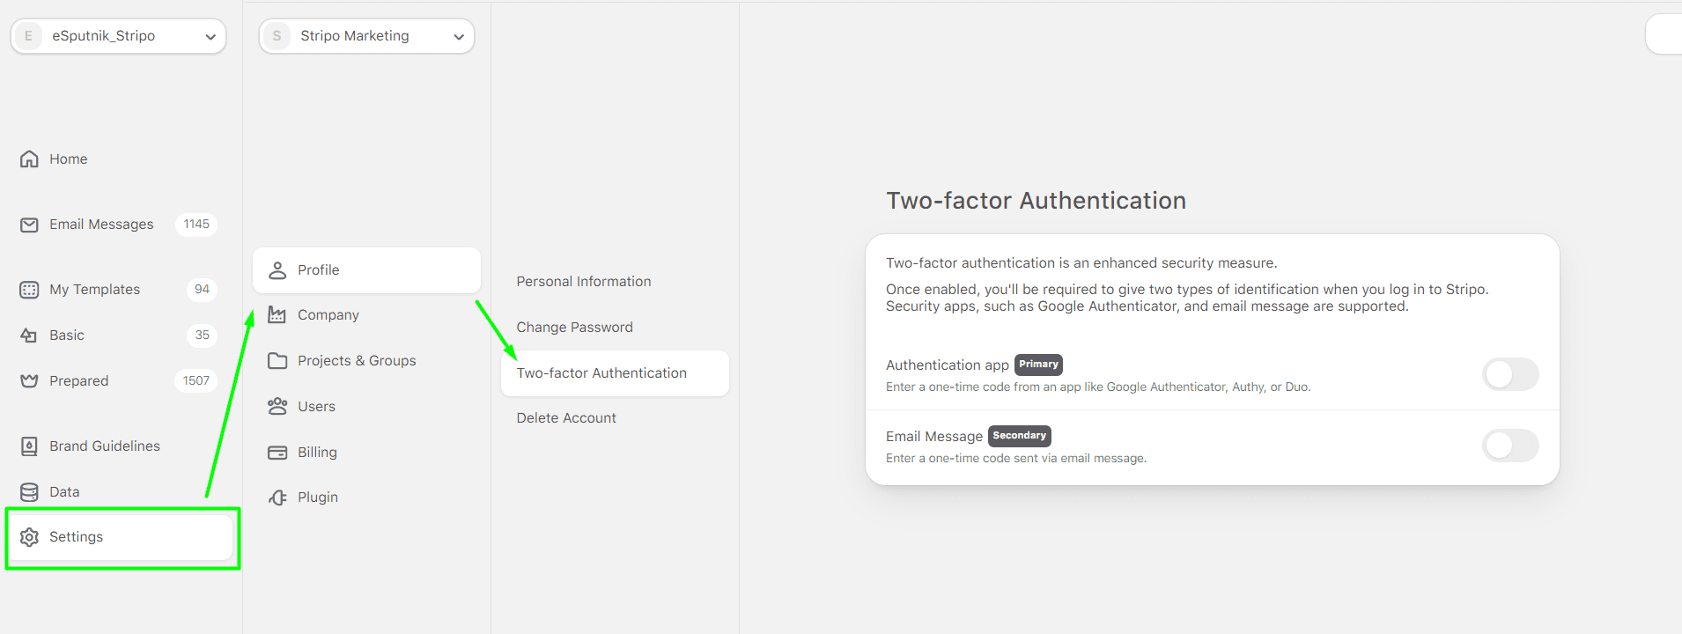Click the Data database icon
1682x634 pixels.
pyautogui.click(x=29, y=492)
